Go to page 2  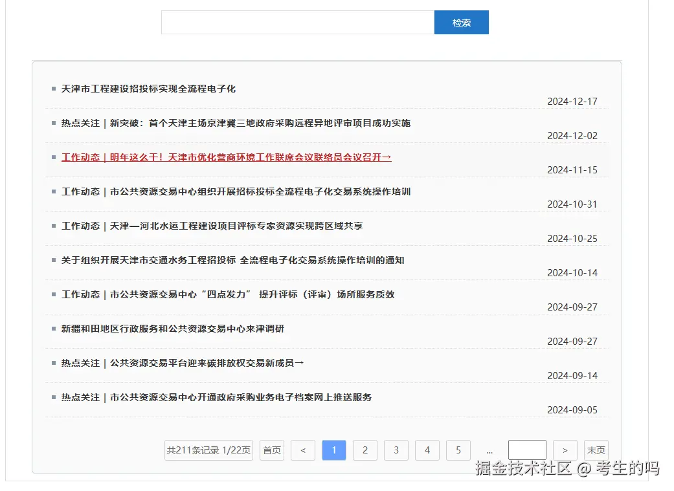[x=365, y=450]
